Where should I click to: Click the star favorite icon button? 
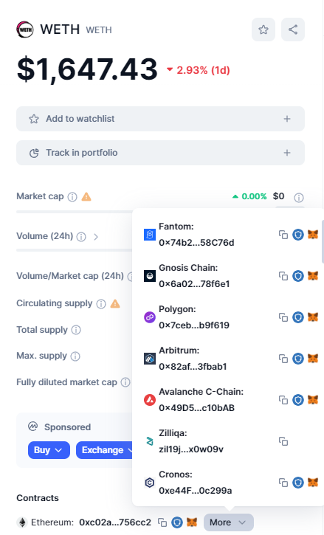pos(263,30)
